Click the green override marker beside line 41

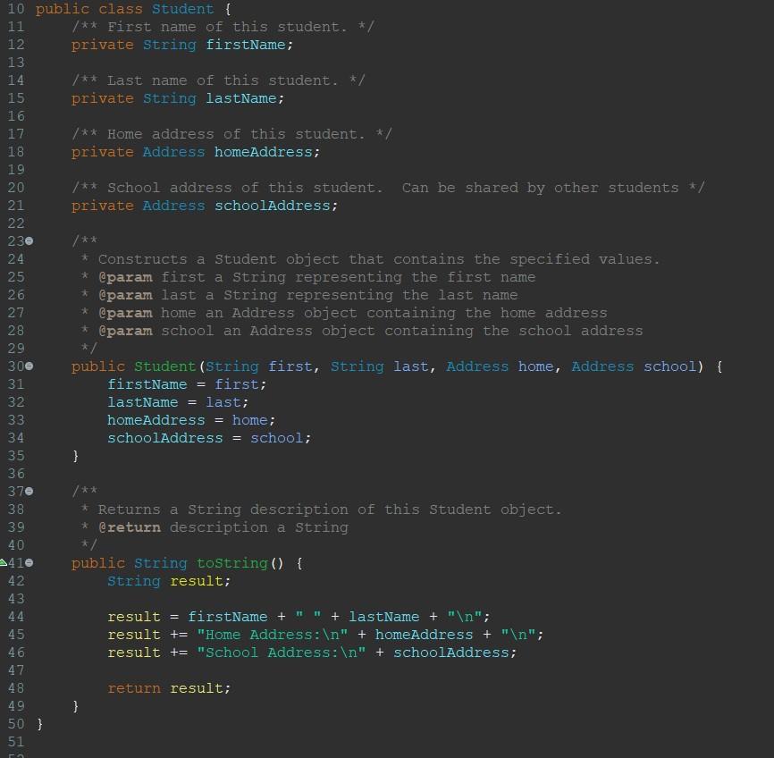pyautogui.click(x=5, y=563)
